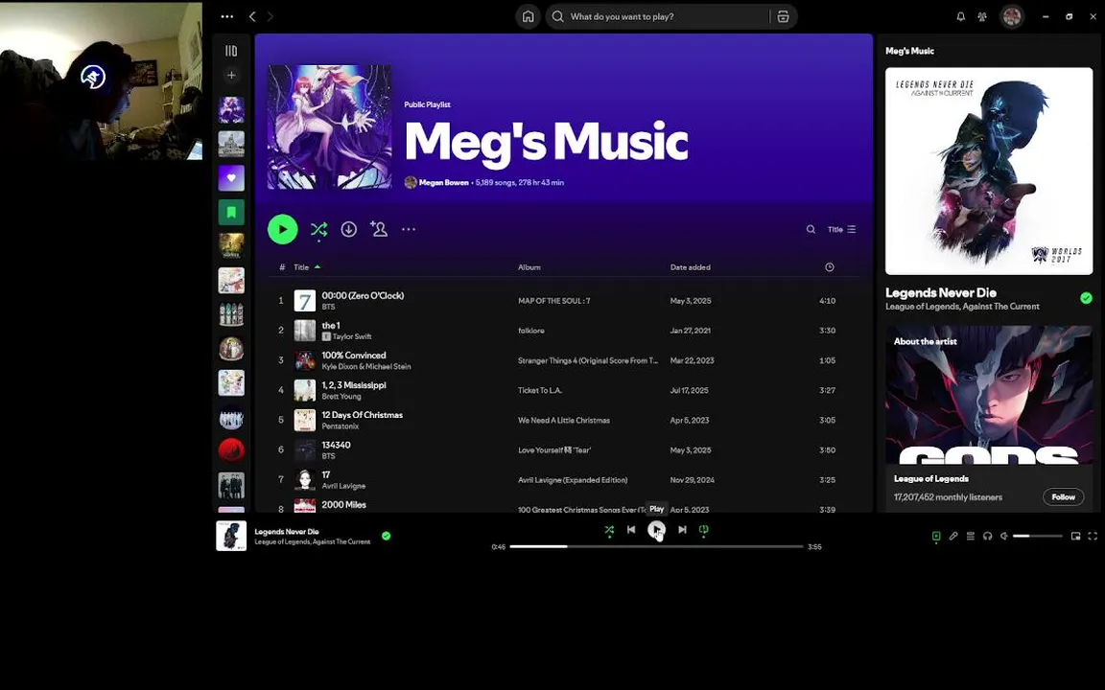Open Connect to a device headphones icon
Screen dimensions: 1105x690
[x=987, y=536]
